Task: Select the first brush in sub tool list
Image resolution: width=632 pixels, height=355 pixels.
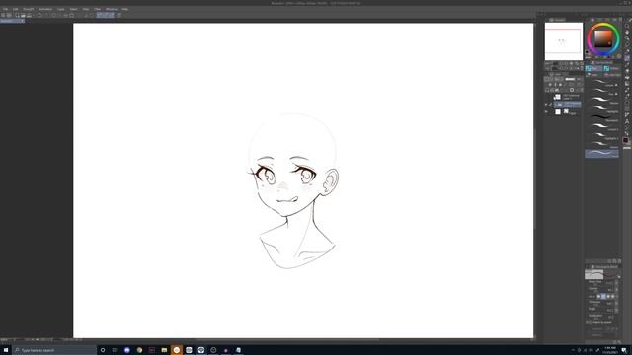Action: (602, 82)
